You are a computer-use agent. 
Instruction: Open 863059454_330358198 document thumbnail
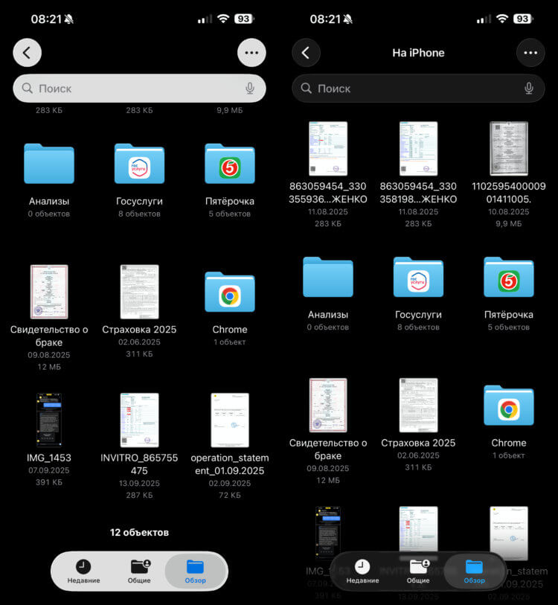[x=418, y=149]
